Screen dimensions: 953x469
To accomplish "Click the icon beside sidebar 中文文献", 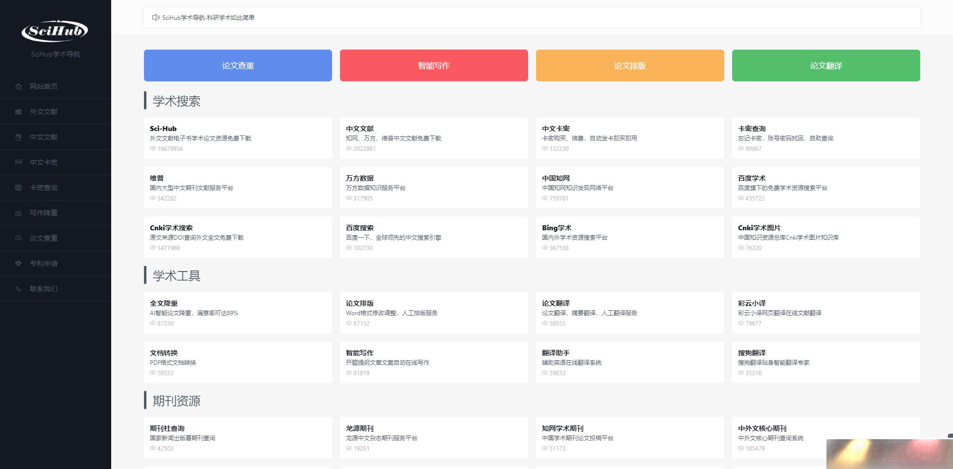I will pyautogui.click(x=18, y=137).
